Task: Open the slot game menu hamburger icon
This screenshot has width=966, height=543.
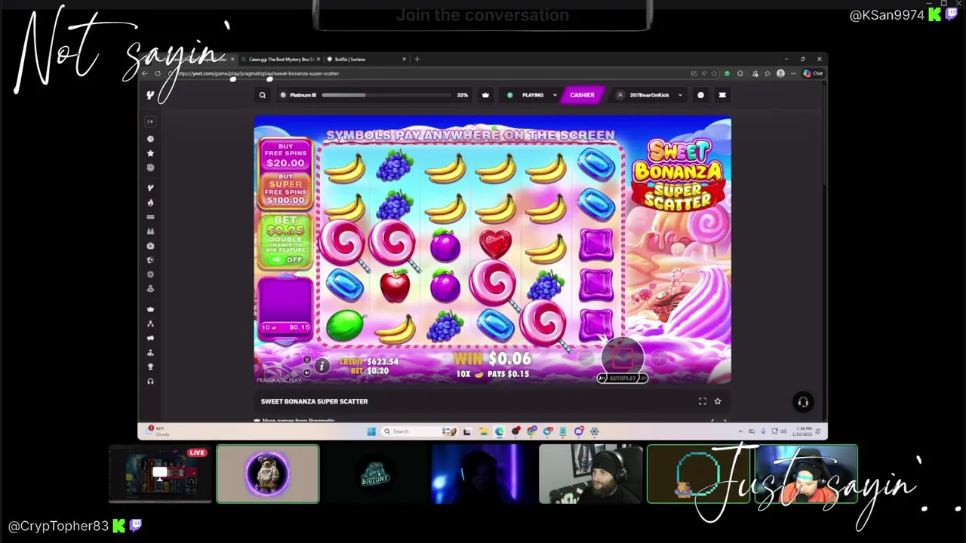Action: (x=306, y=360)
